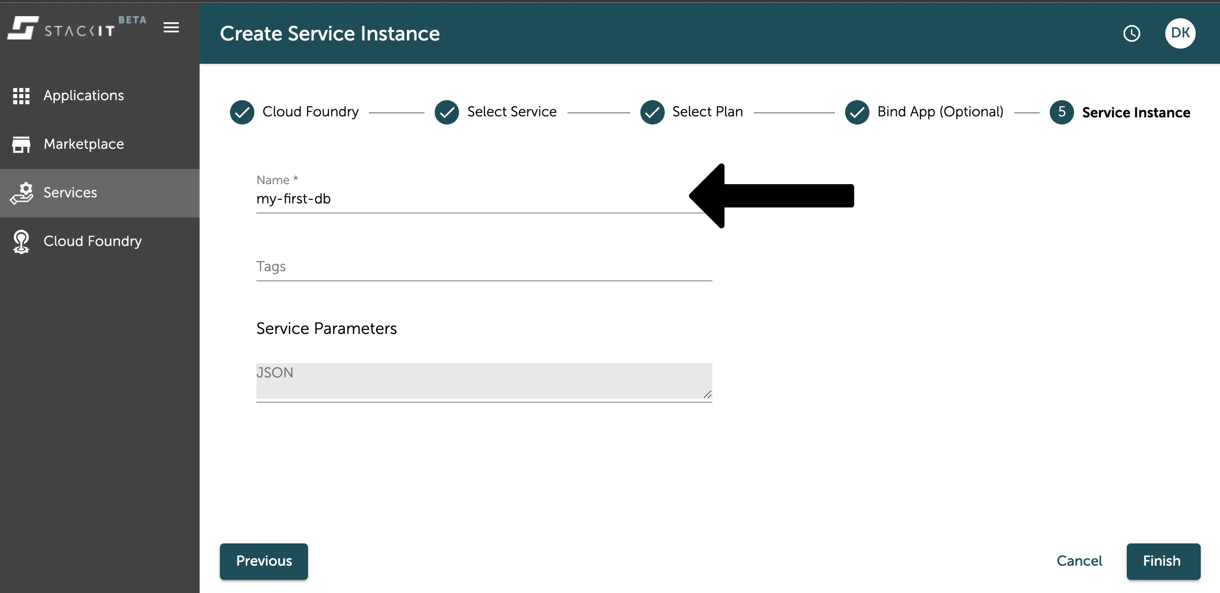The height and width of the screenshot is (593, 1220).
Task: Switch to the Services navigation entry
Action: (69, 193)
